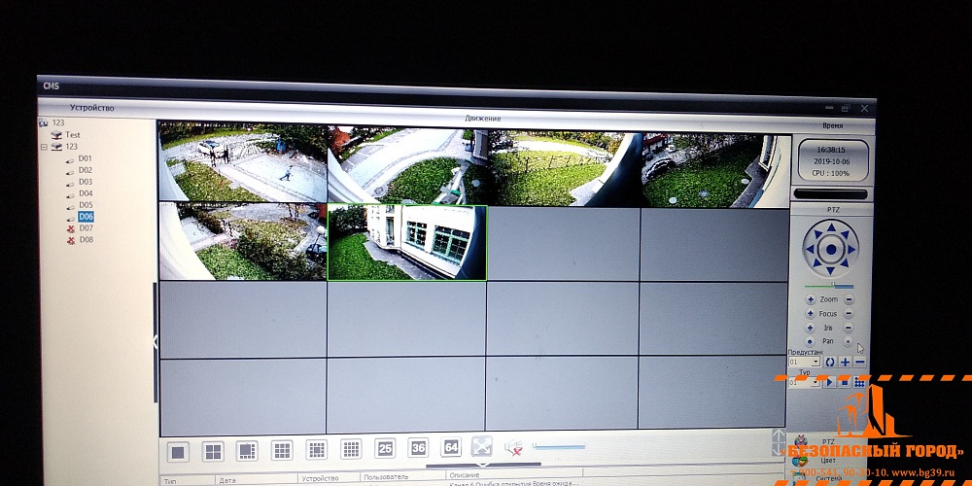Switch to 25-camera view layout
The image size is (972, 486).
[x=385, y=448]
